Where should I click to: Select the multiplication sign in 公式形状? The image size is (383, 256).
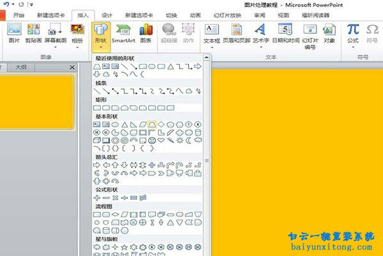[115, 198]
